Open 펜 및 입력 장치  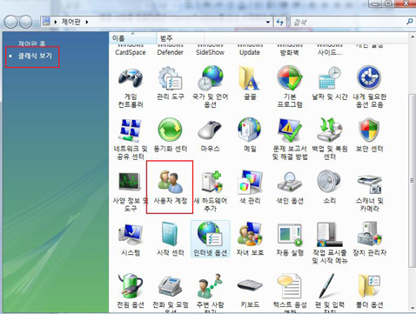[x=330, y=293]
